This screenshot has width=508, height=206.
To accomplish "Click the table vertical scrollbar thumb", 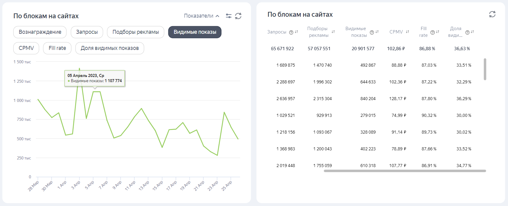I will point(485,69).
